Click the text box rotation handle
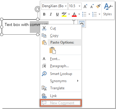The height and width of the screenshot is (109, 116). [37, 9]
